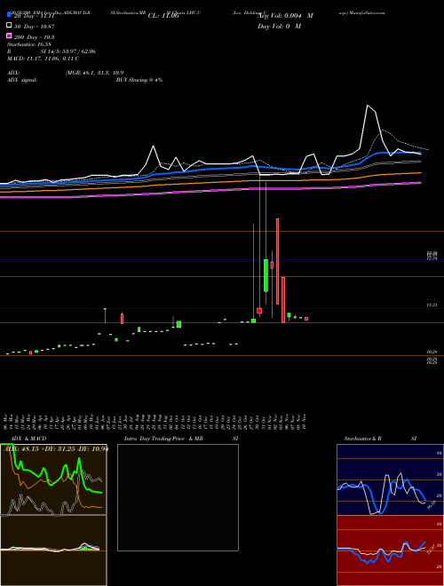The image size is (444, 586).
Task: Click the blue 20 Day legend swatch
Action: [9, 14]
